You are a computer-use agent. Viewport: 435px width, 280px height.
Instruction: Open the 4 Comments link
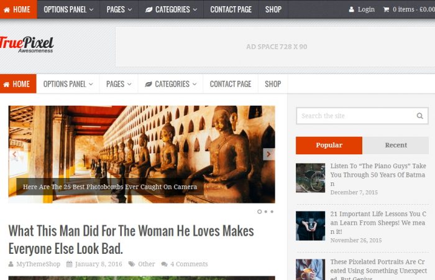tap(189, 264)
